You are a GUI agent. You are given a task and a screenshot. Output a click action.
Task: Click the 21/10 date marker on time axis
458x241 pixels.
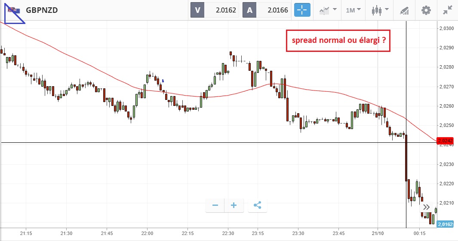pyautogui.click(x=378, y=233)
